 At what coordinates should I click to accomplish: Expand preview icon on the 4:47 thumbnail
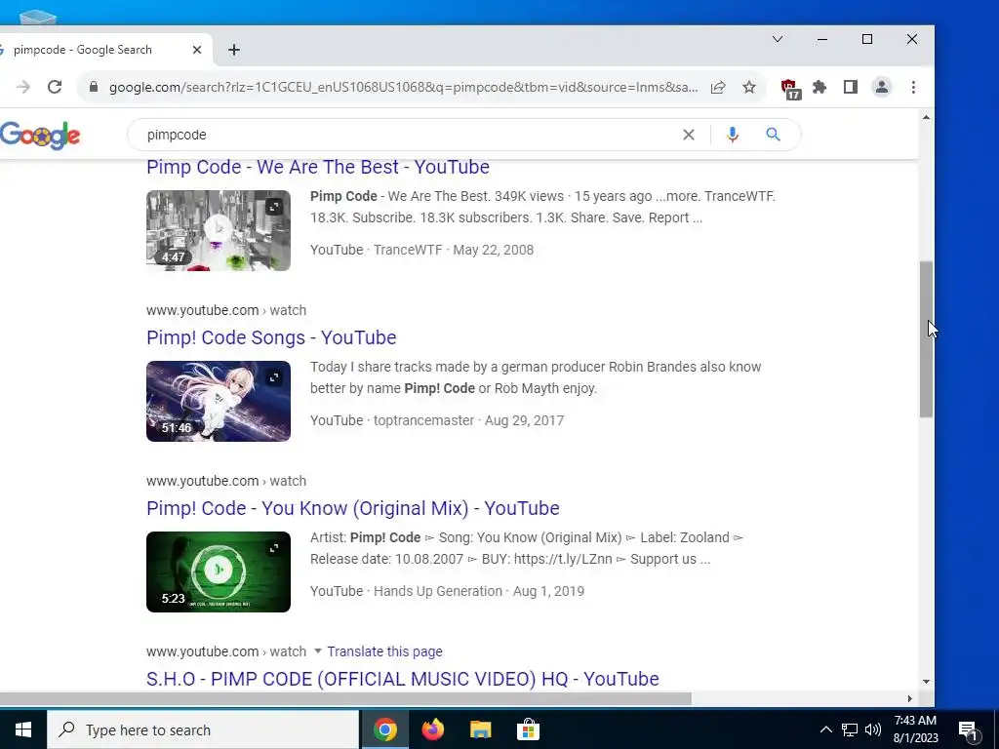[x=273, y=207]
